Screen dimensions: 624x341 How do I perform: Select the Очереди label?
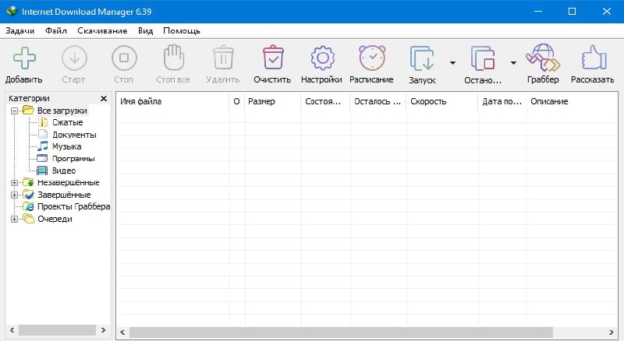click(x=55, y=219)
